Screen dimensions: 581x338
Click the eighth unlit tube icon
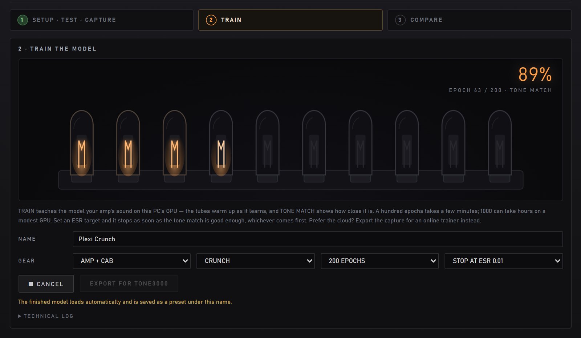[x=407, y=146]
